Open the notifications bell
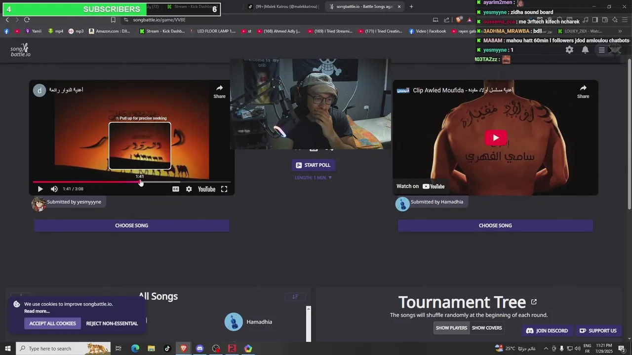 pos(585,50)
